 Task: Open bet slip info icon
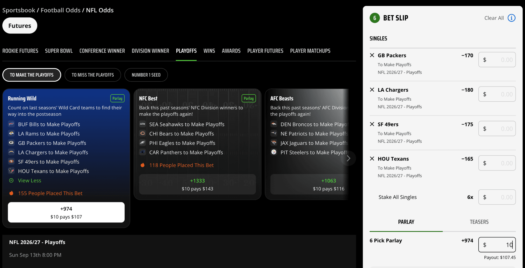click(x=511, y=18)
